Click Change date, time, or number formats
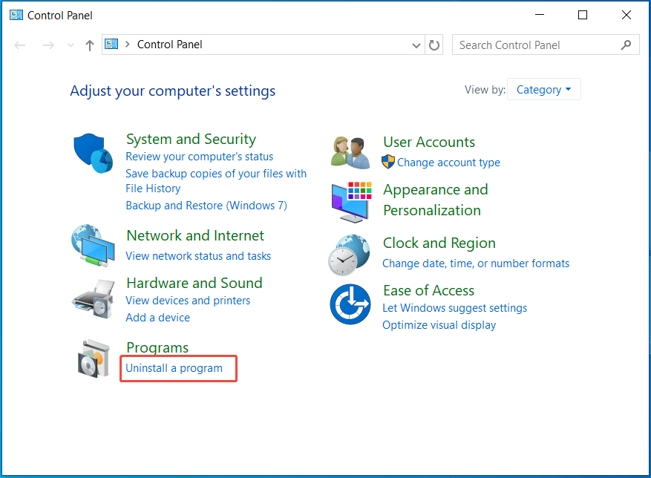 [x=476, y=263]
